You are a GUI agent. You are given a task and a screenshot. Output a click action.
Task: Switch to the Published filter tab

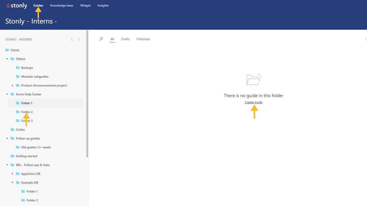point(143,39)
